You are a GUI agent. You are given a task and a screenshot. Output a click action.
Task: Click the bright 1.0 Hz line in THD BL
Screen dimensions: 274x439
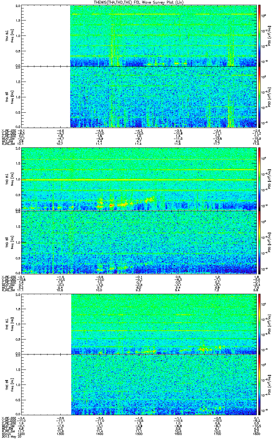pyautogui.click(x=139, y=180)
